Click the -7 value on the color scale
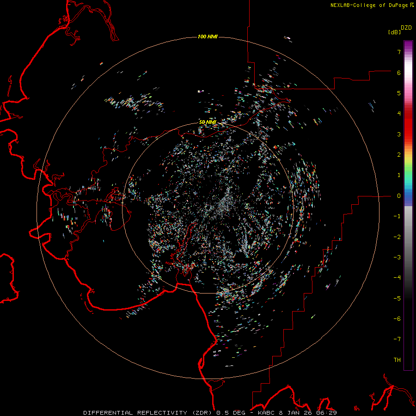The image size is (416, 416). click(397, 339)
